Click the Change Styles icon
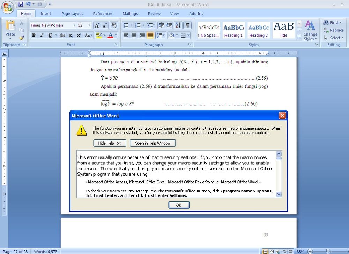 [310, 30]
